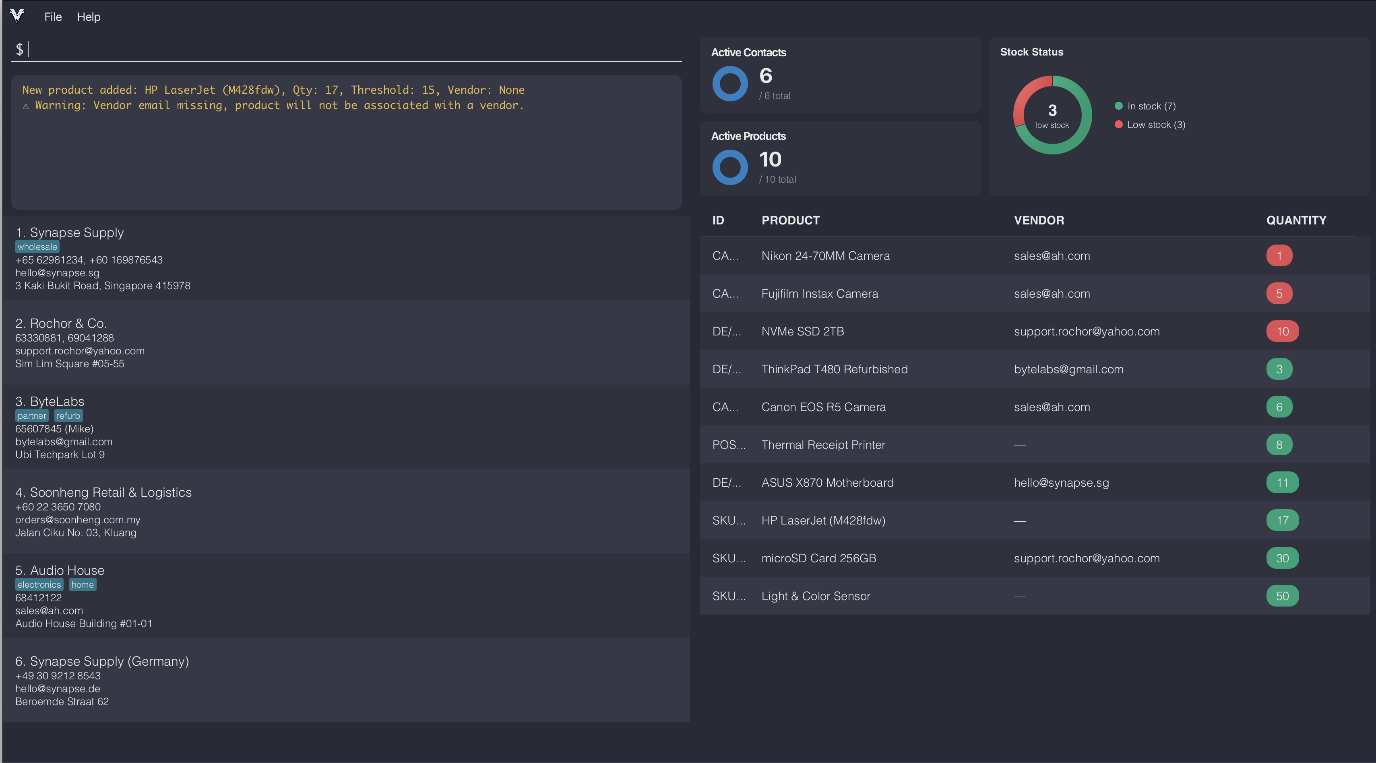Click the red quantity badge 10
Screen dimensions: 1376x763
click(1282, 331)
